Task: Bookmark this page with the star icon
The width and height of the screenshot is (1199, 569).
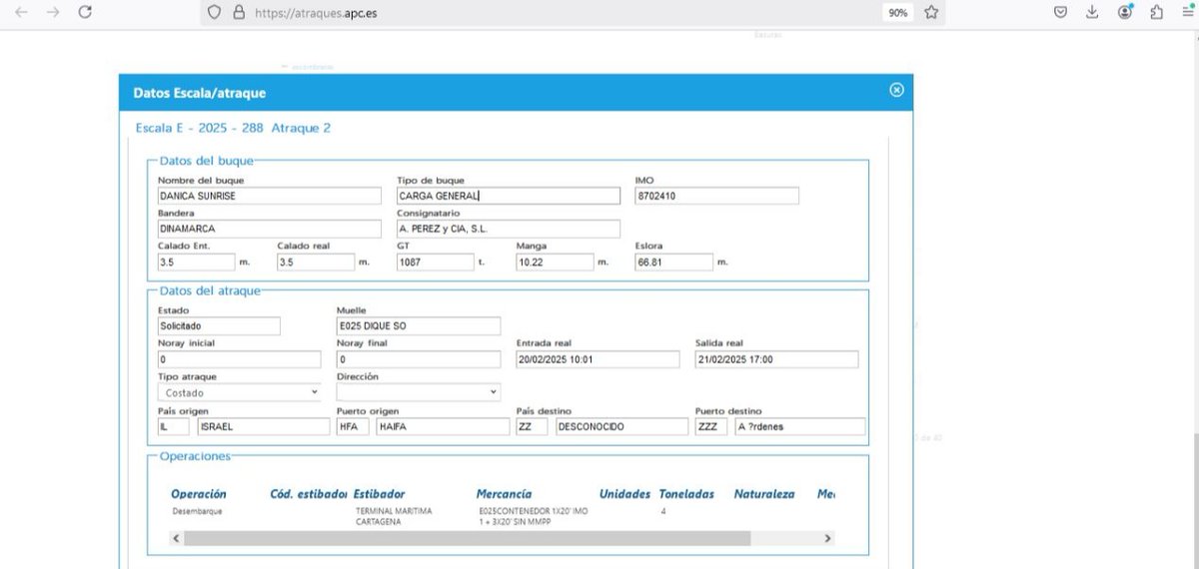Action: pyautogui.click(x=931, y=13)
